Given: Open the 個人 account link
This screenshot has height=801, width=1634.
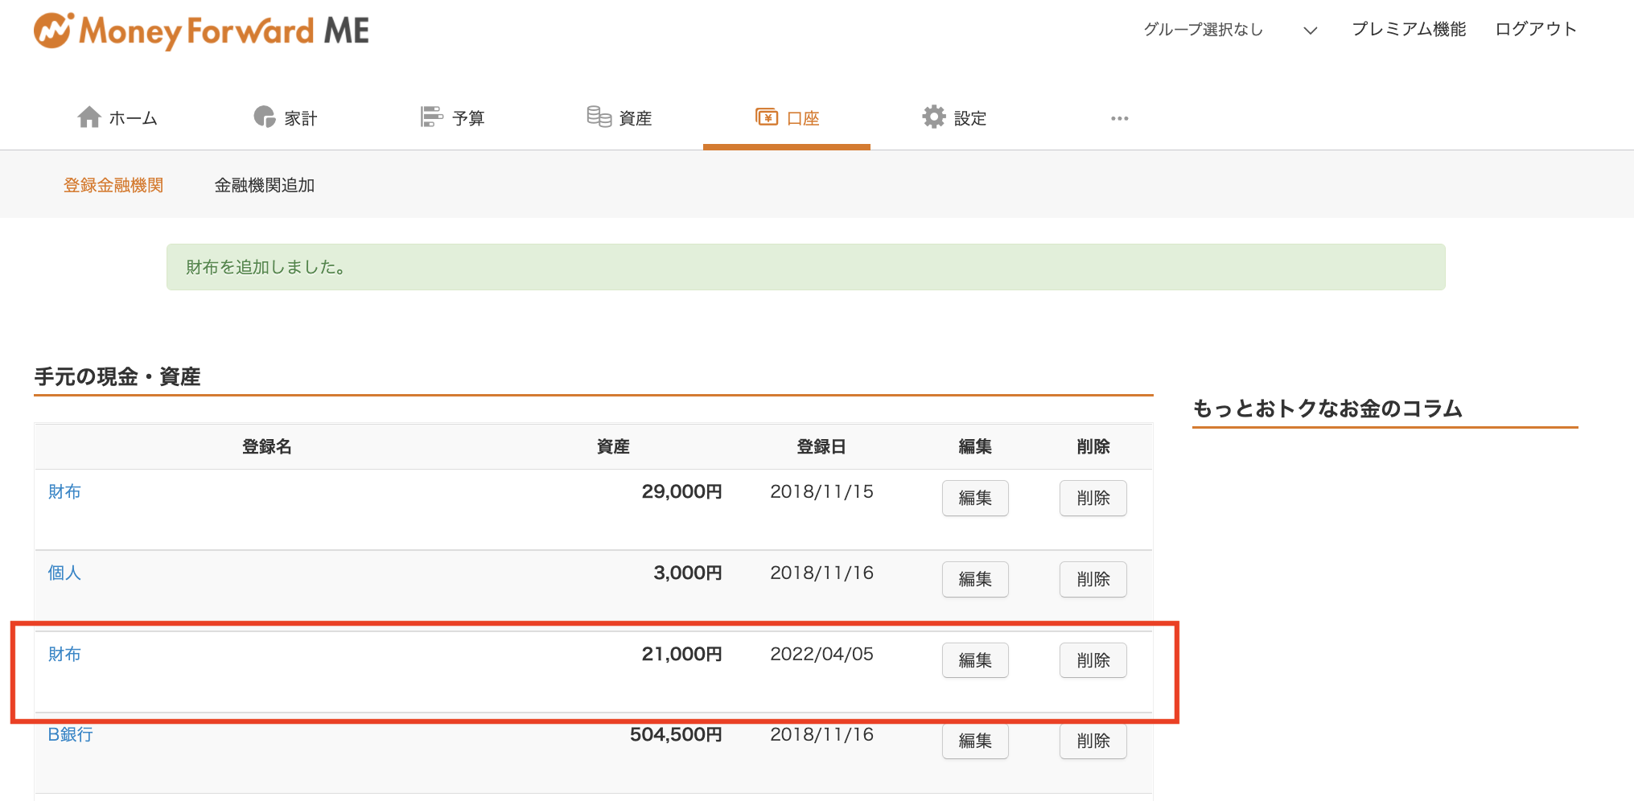Looking at the screenshot, I should [64, 573].
